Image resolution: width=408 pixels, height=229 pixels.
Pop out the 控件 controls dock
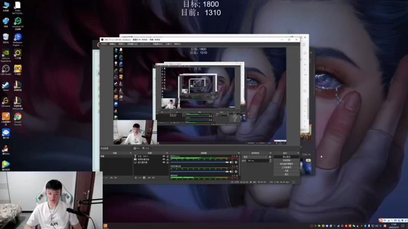pyautogui.click(x=298, y=153)
